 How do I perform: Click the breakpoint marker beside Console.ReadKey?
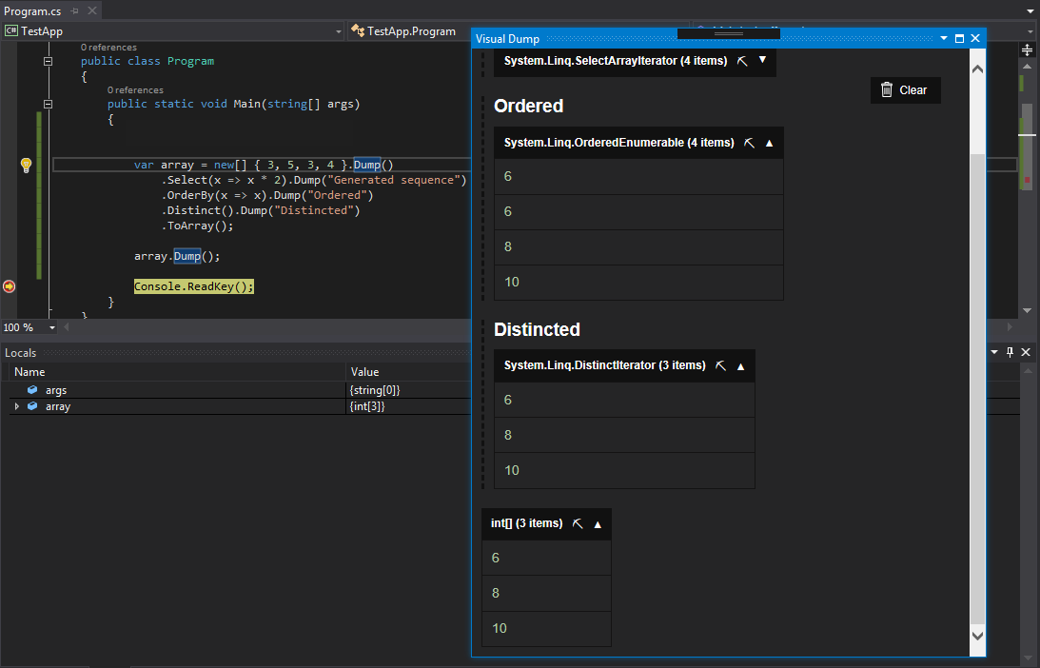coord(9,286)
